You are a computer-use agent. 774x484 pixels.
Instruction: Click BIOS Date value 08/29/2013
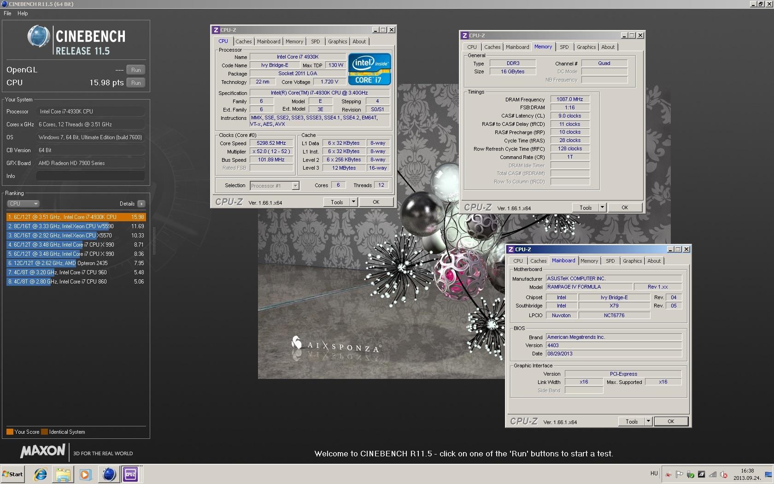pos(614,354)
